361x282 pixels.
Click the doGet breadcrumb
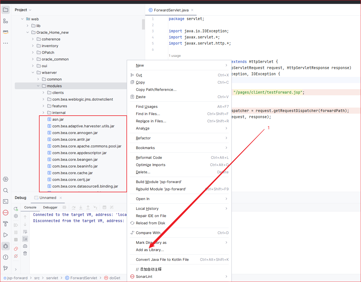pos(112,278)
